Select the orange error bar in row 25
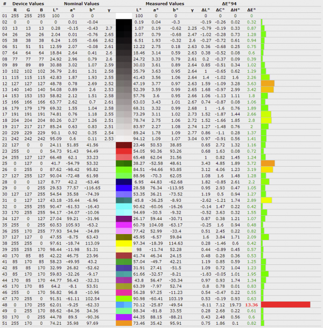The height and width of the screenshot is (328, 323). tap(268, 163)
